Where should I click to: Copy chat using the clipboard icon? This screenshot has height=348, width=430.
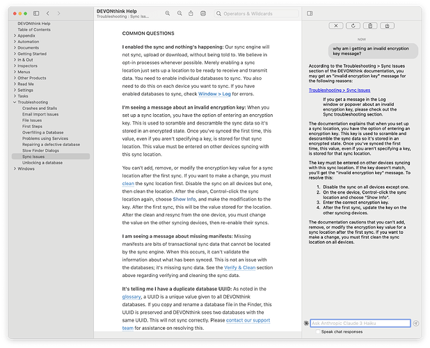tap(369, 26)
